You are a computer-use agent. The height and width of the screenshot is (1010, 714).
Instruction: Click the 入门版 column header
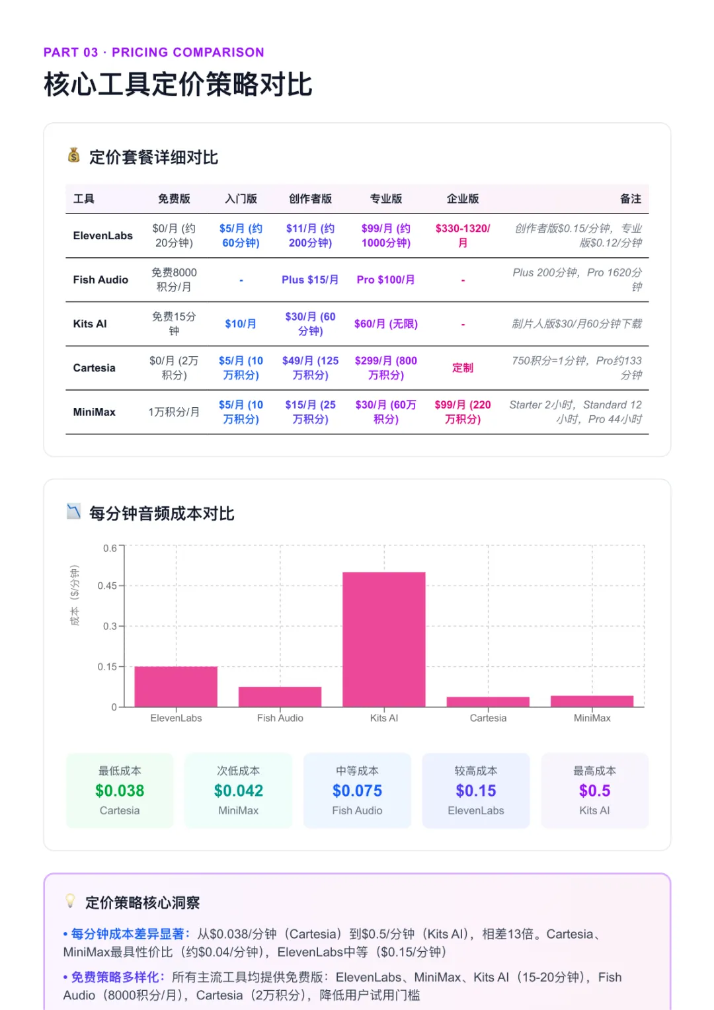click(x=241, y=199)
